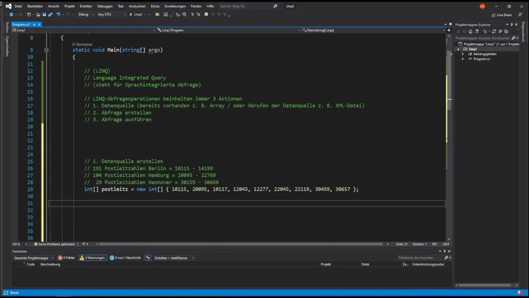
Task: Open the Eigenschaften side tab
Action: pyautogui.click(x=7, y=46)
